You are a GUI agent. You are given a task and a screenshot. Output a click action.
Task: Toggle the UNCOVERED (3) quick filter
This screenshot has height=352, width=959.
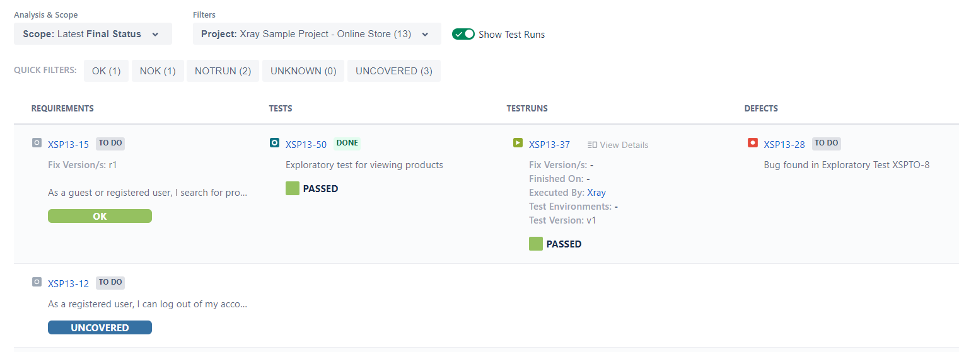tap(394, 71)
